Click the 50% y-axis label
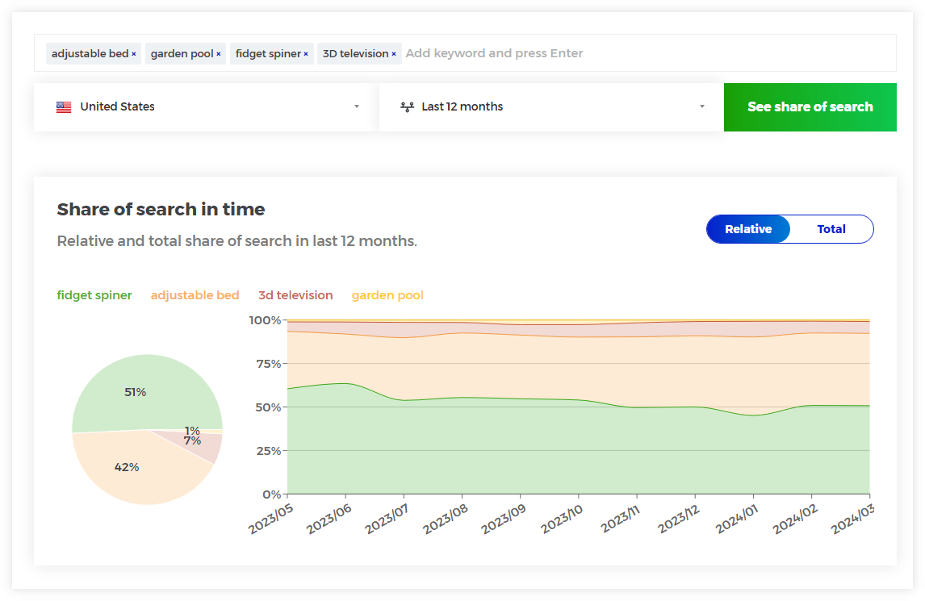The image size is (925, 601). 269,407
